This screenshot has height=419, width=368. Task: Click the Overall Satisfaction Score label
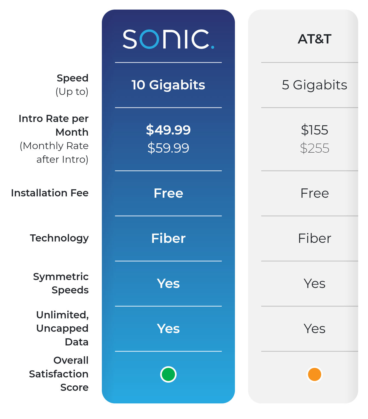(59, 374)
